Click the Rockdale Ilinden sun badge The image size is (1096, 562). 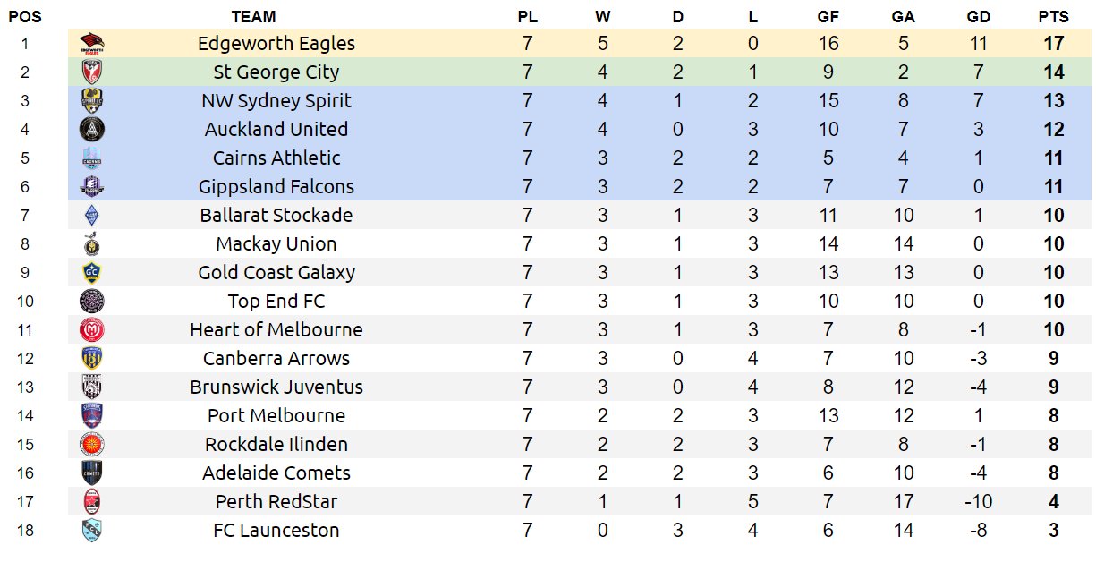coord(92,444)
